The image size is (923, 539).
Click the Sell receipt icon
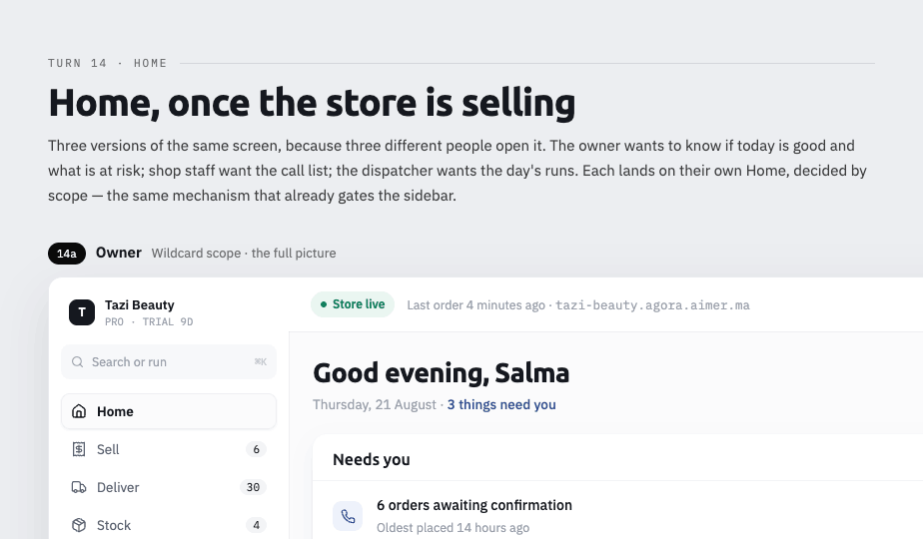coord(79,449)
